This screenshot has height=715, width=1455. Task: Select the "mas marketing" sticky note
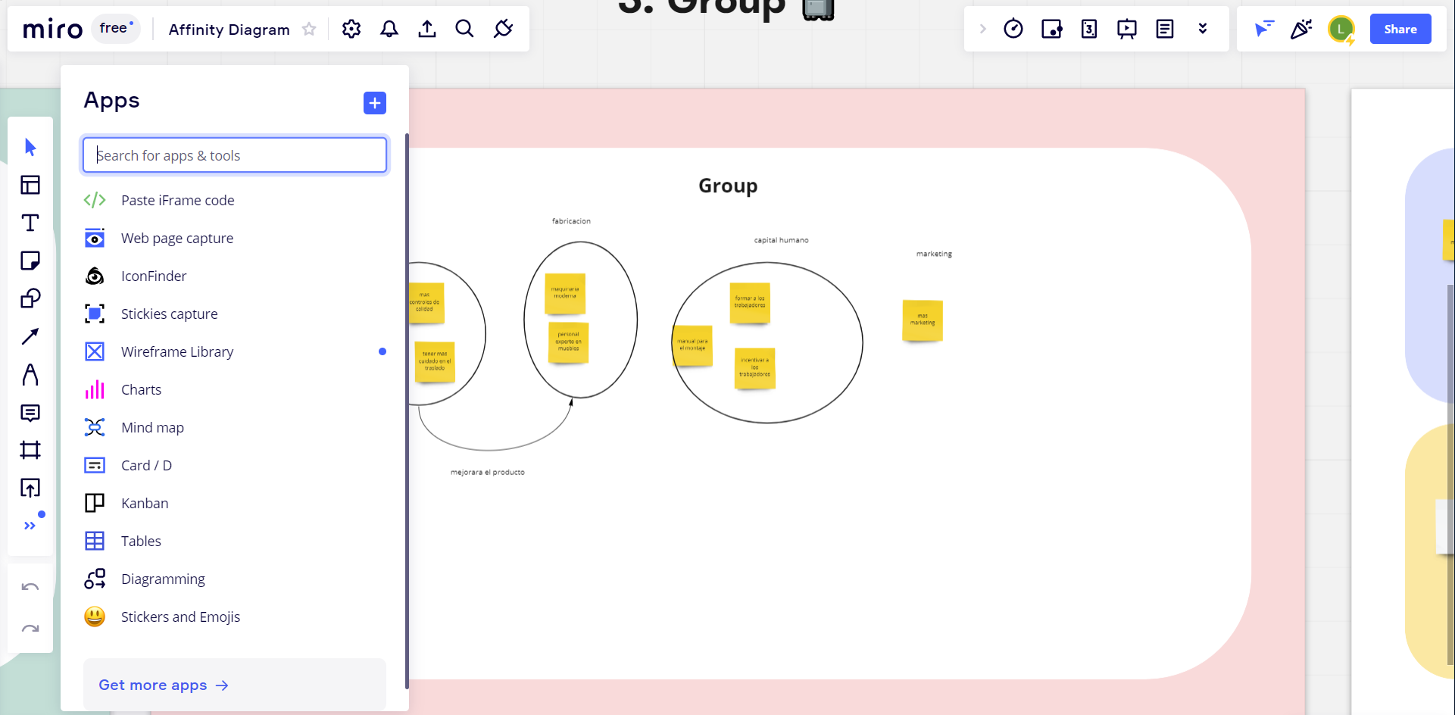click(923, 320)
